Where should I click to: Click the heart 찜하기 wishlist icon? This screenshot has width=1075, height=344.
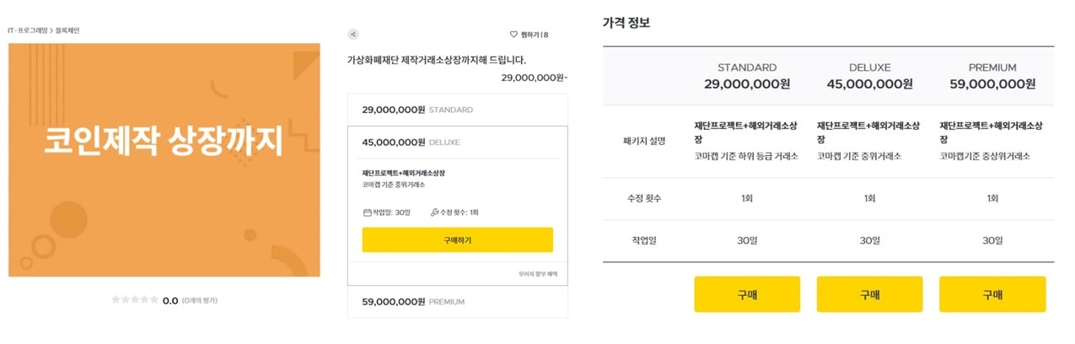(x=513, y=35)
